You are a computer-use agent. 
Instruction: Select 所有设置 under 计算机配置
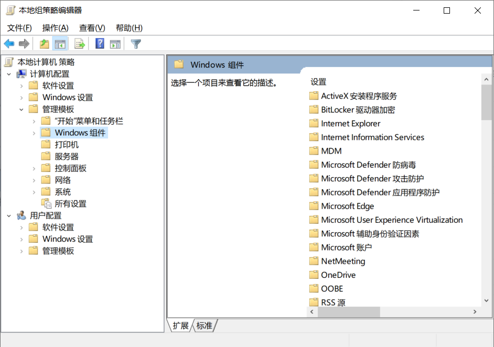[x=71, y=204]
